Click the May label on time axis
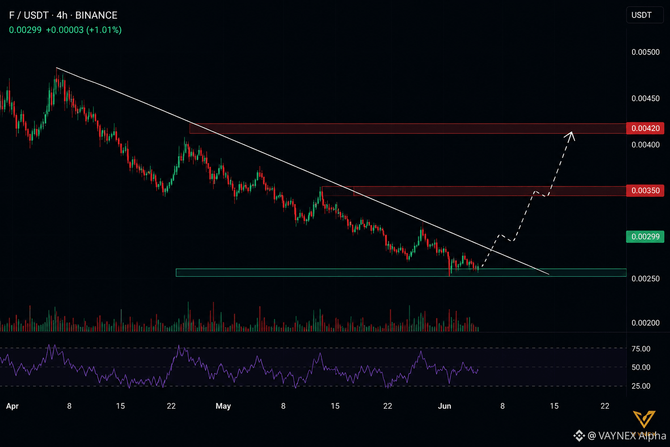670x447 pixels. [x=223, y=406]
